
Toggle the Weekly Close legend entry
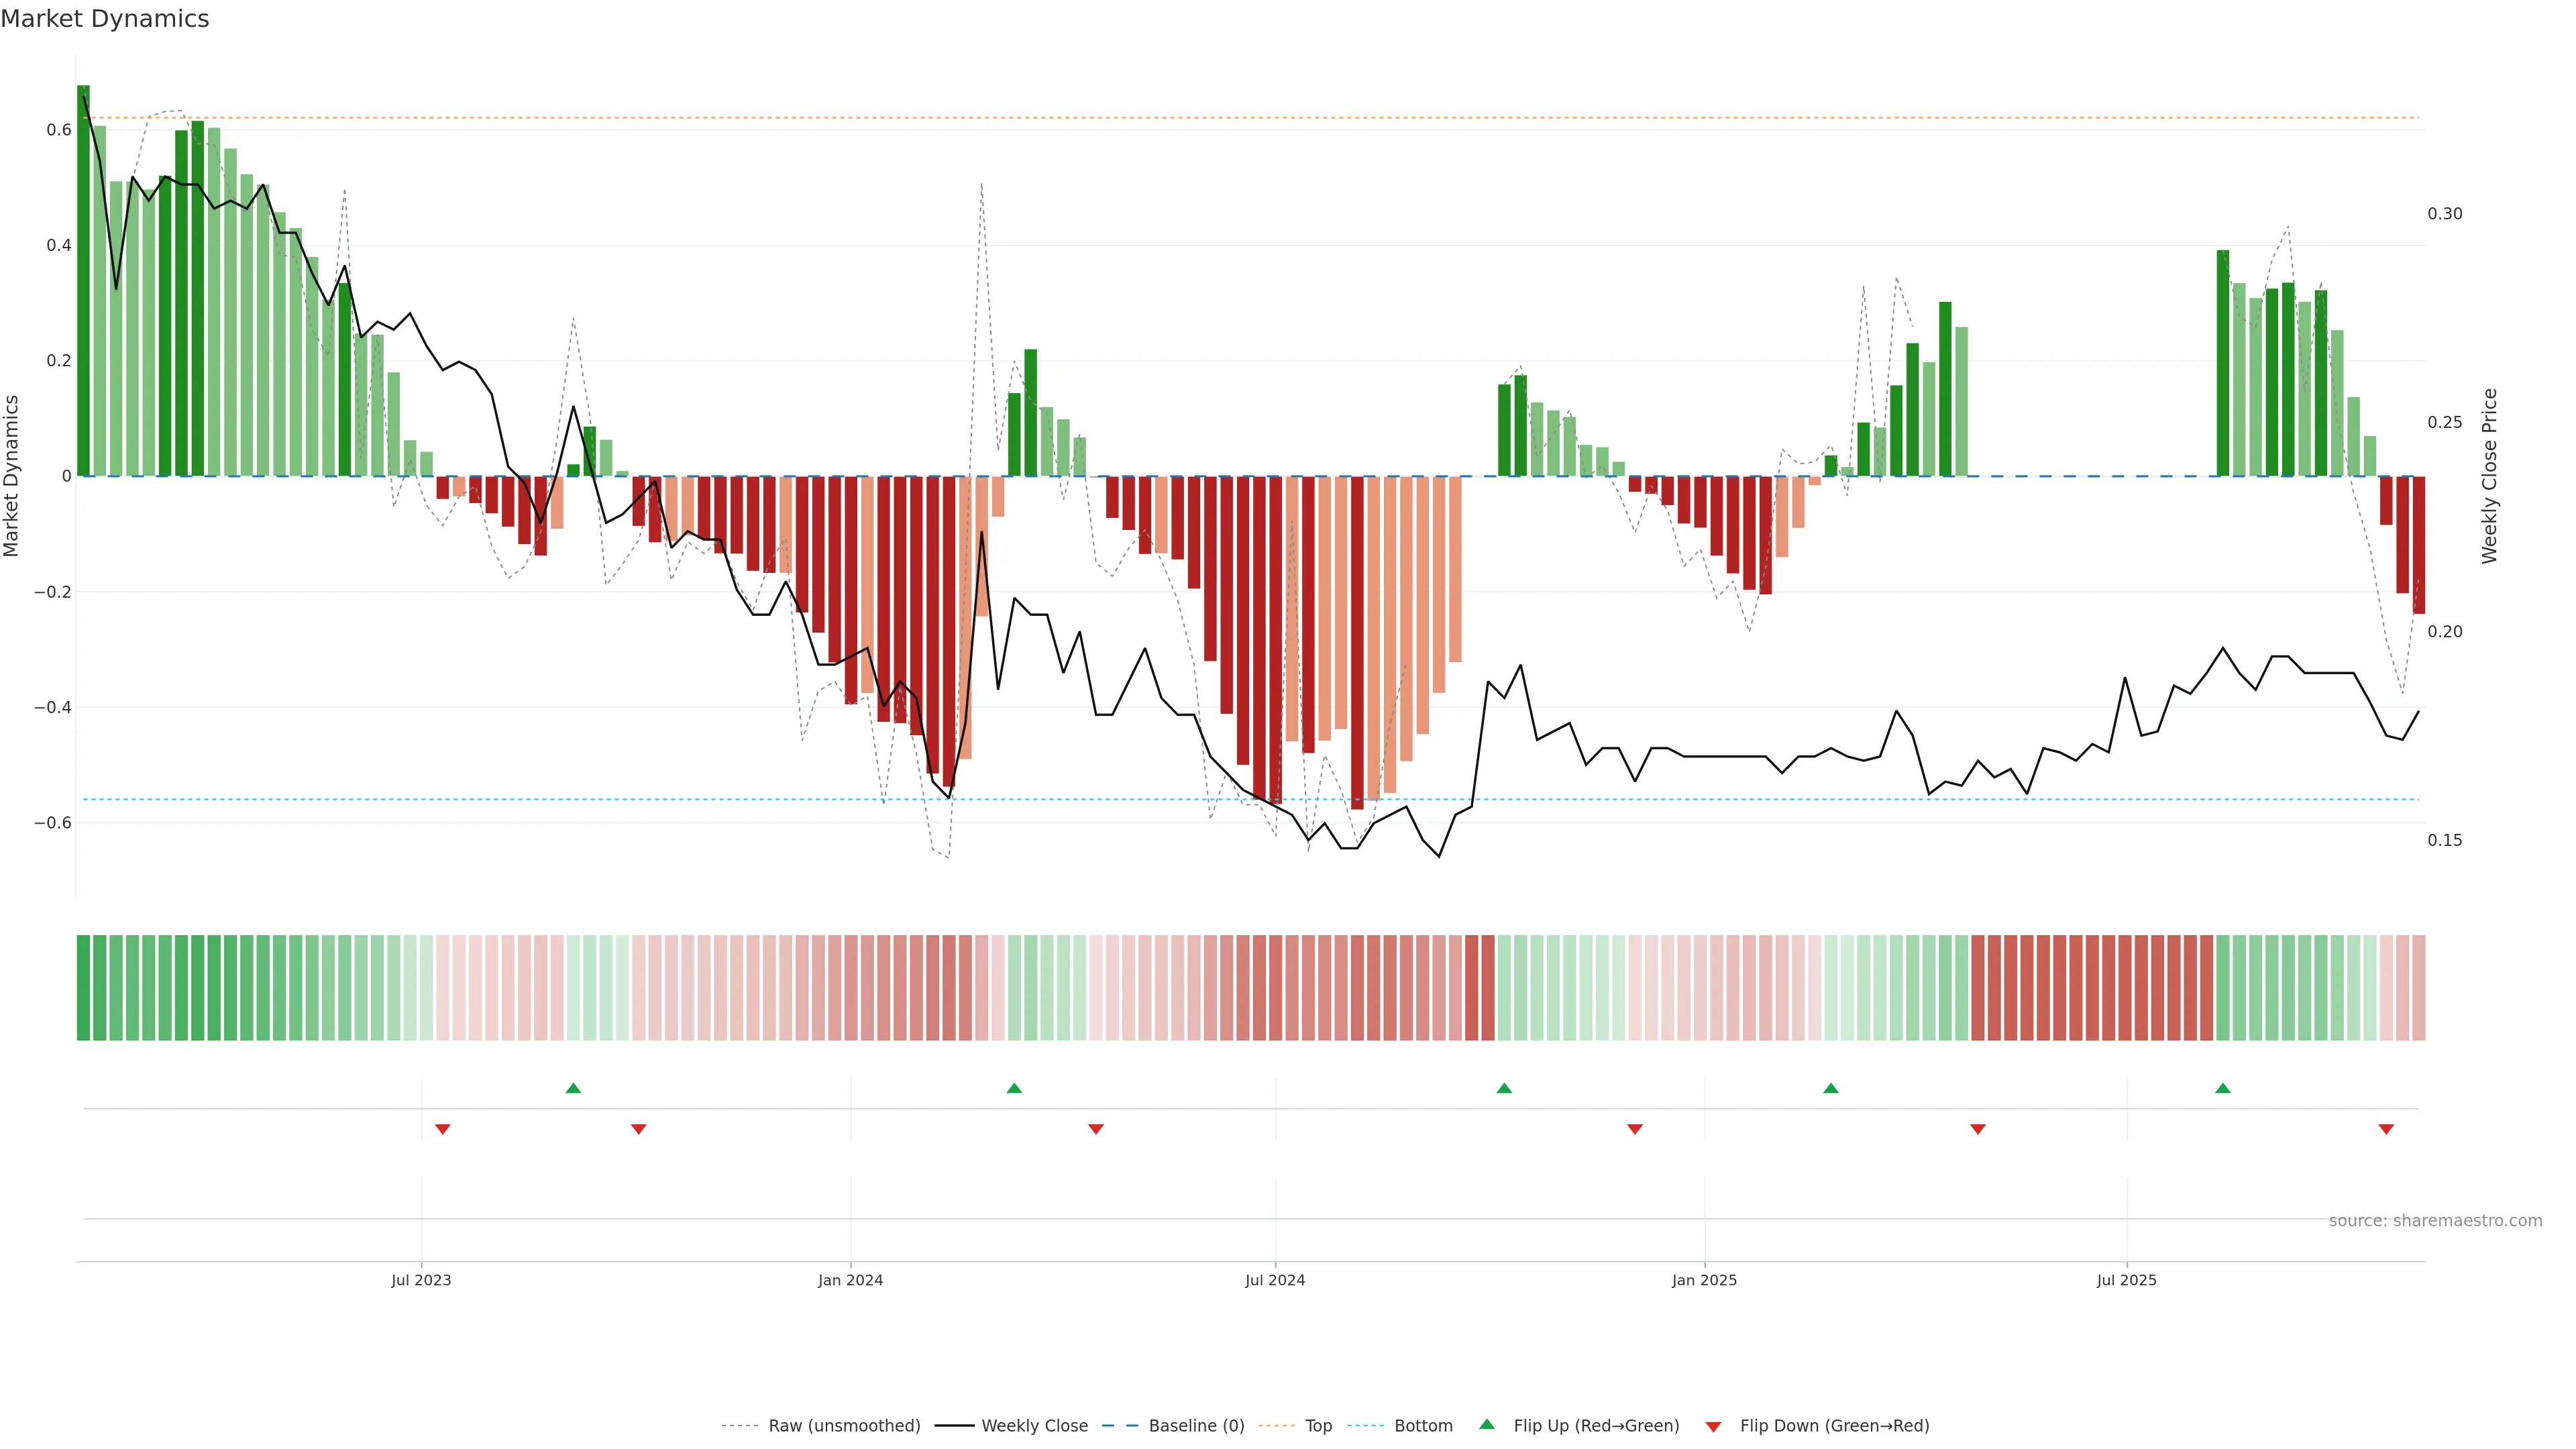(1034, 1426)
